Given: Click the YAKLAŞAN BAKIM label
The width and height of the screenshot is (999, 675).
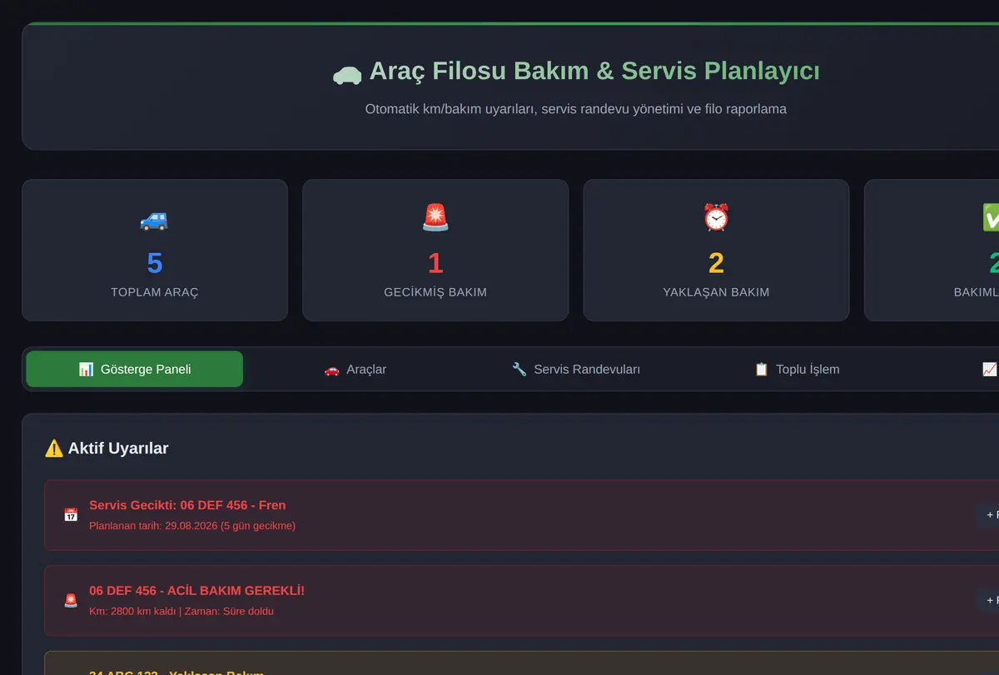Looking at the screenshot, I should click(716, 292).
